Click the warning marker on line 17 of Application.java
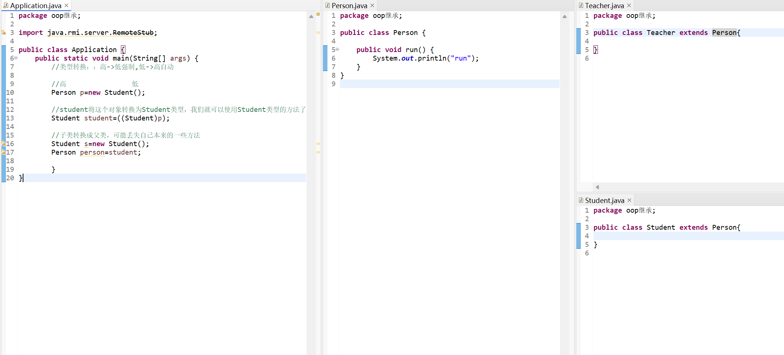784x355 pixels. pyautogui.click(x=4, y=152)
